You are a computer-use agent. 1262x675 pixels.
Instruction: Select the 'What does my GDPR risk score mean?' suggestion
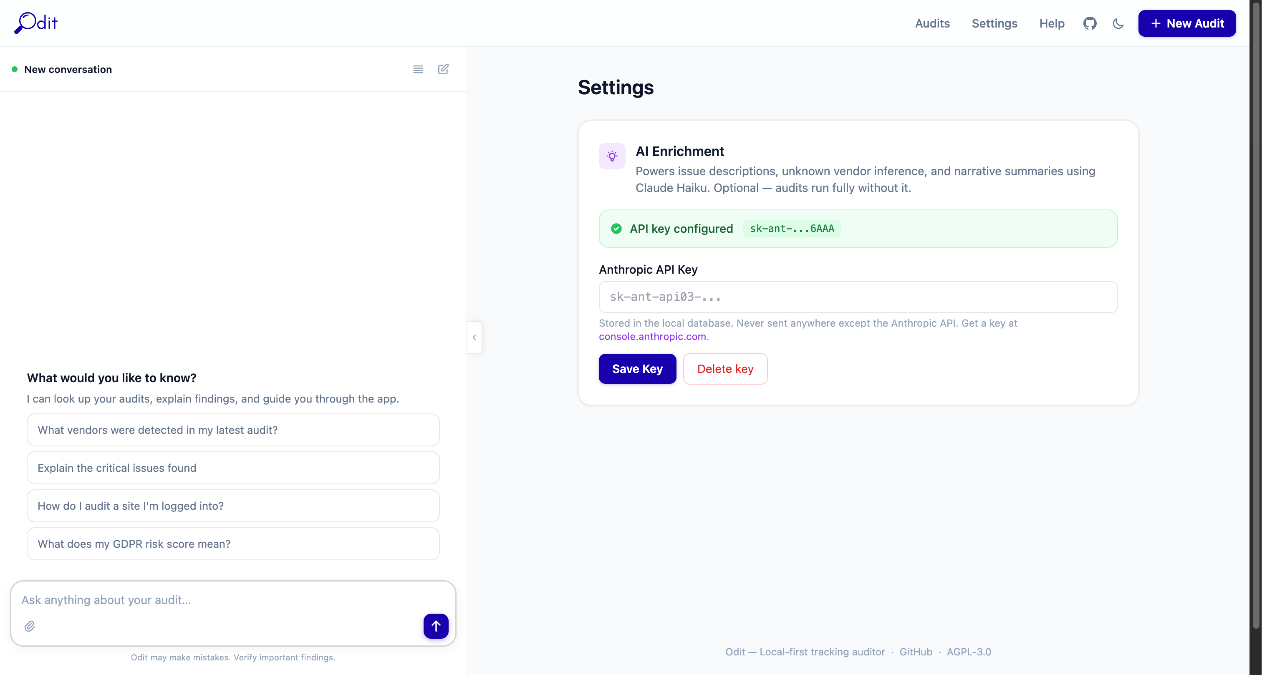(x=233, y=544)
